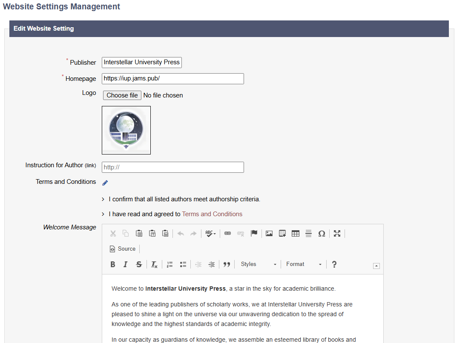Toggle strikethrough formatting
This screenshot has width=474, height=343.
(x=139, y=264)
